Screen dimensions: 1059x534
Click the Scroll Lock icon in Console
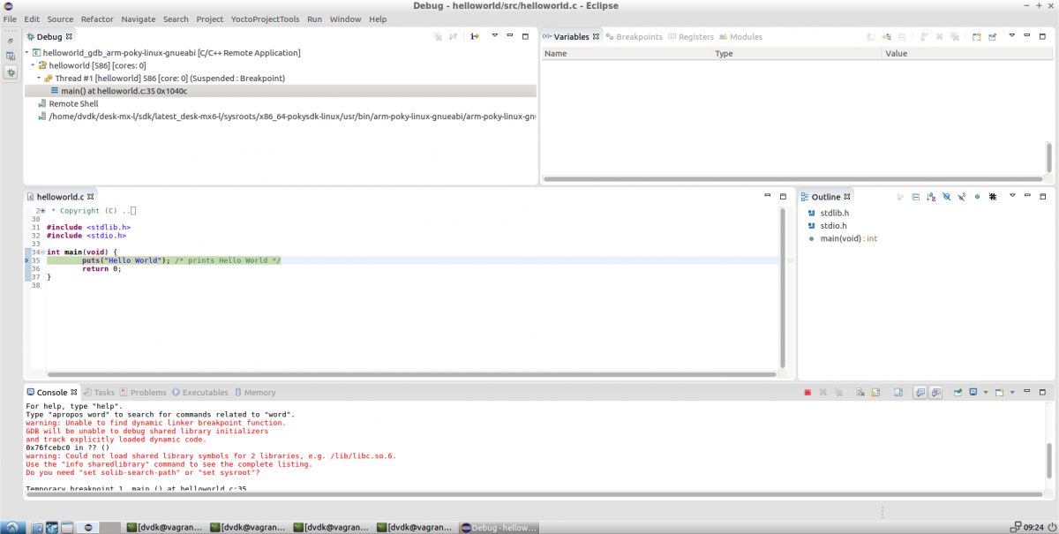click(x=875, y=393)
